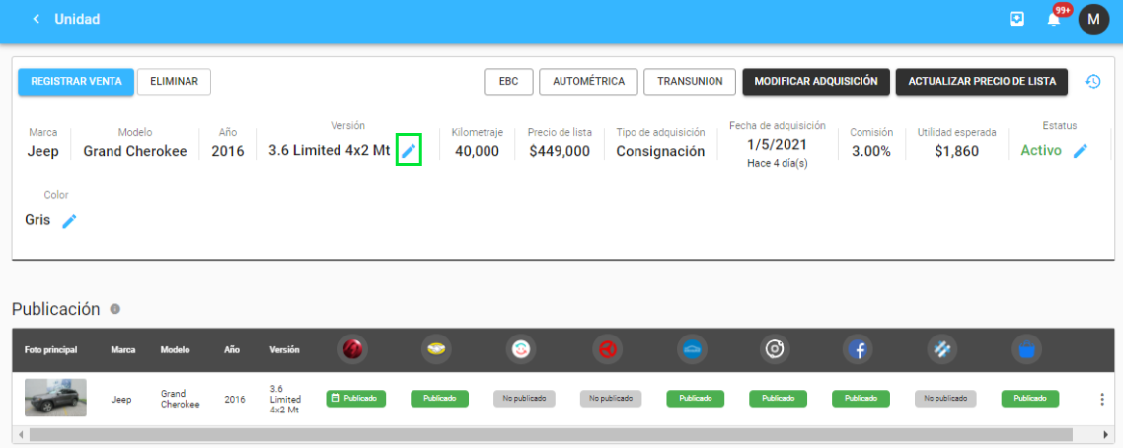Click Actualizar Precio de Lista button
This screenshot has width=1123, height=448.
click(982, 82)
